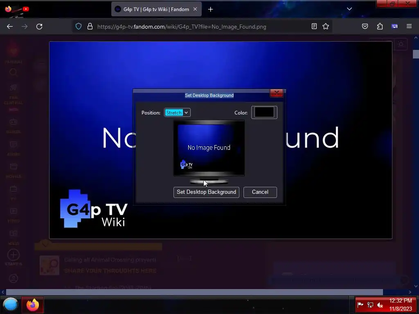Open the Windows Start orb
Viewport: 419px width, 314px height.
(10, 305)
